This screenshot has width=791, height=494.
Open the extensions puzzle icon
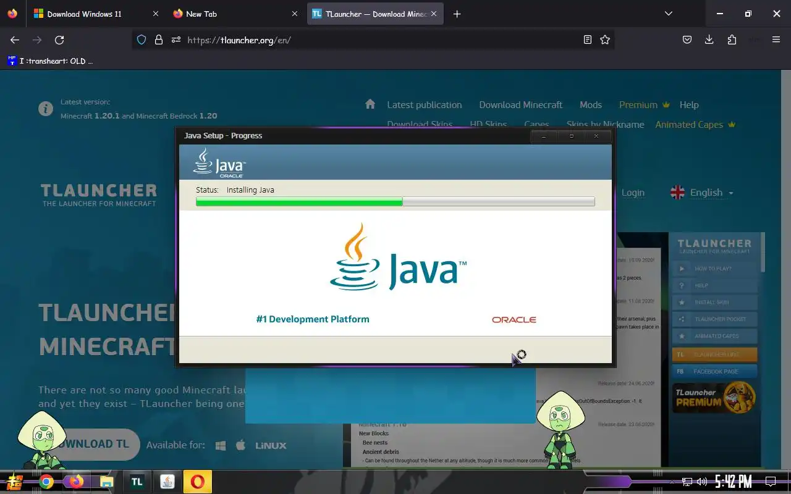click(732, 40)
